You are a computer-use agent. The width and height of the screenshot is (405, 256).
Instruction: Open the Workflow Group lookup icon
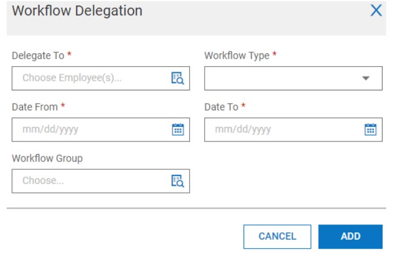click(x=177, y=181)
